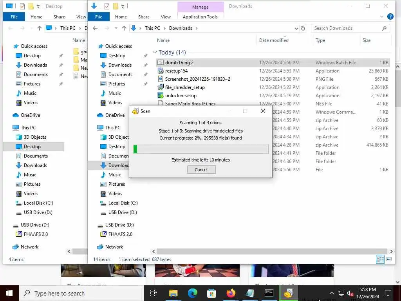The height and width of the screenshot is (301, 401).
Task: Click Downloads breadcrumb in address bar
Action: [181, 28]
